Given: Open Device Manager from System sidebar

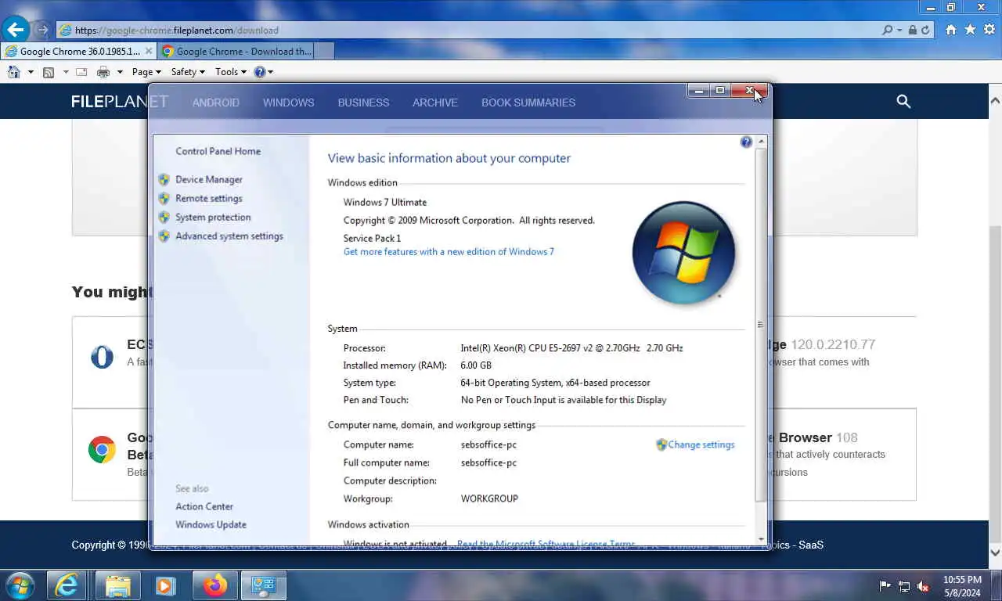Looking at the screenshot, I should pyautogui.click(x=209, y=179).
